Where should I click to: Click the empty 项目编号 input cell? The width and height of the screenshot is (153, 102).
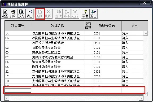pos(18,90)
